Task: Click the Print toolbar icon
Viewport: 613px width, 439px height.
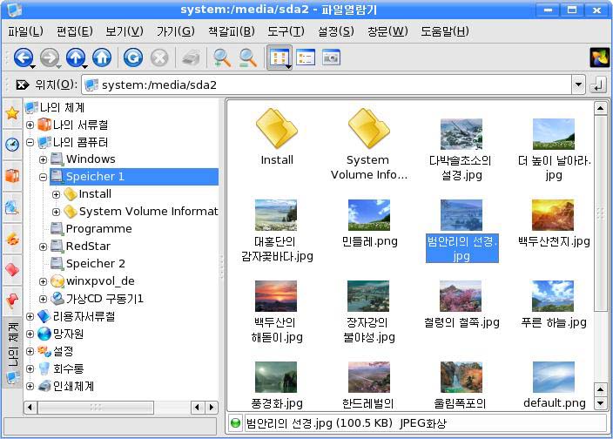Action: point(191,58)
